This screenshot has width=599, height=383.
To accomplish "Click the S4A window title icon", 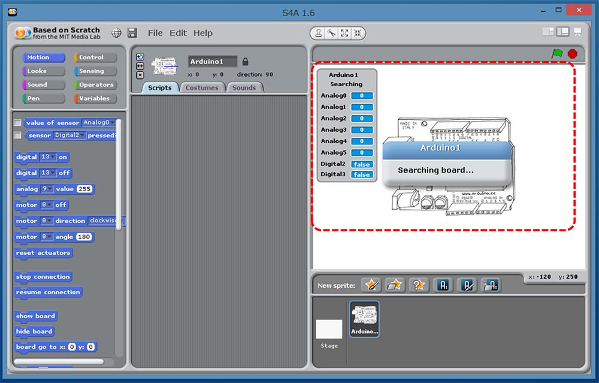I will pyautogui.click(x=13, y=12).
